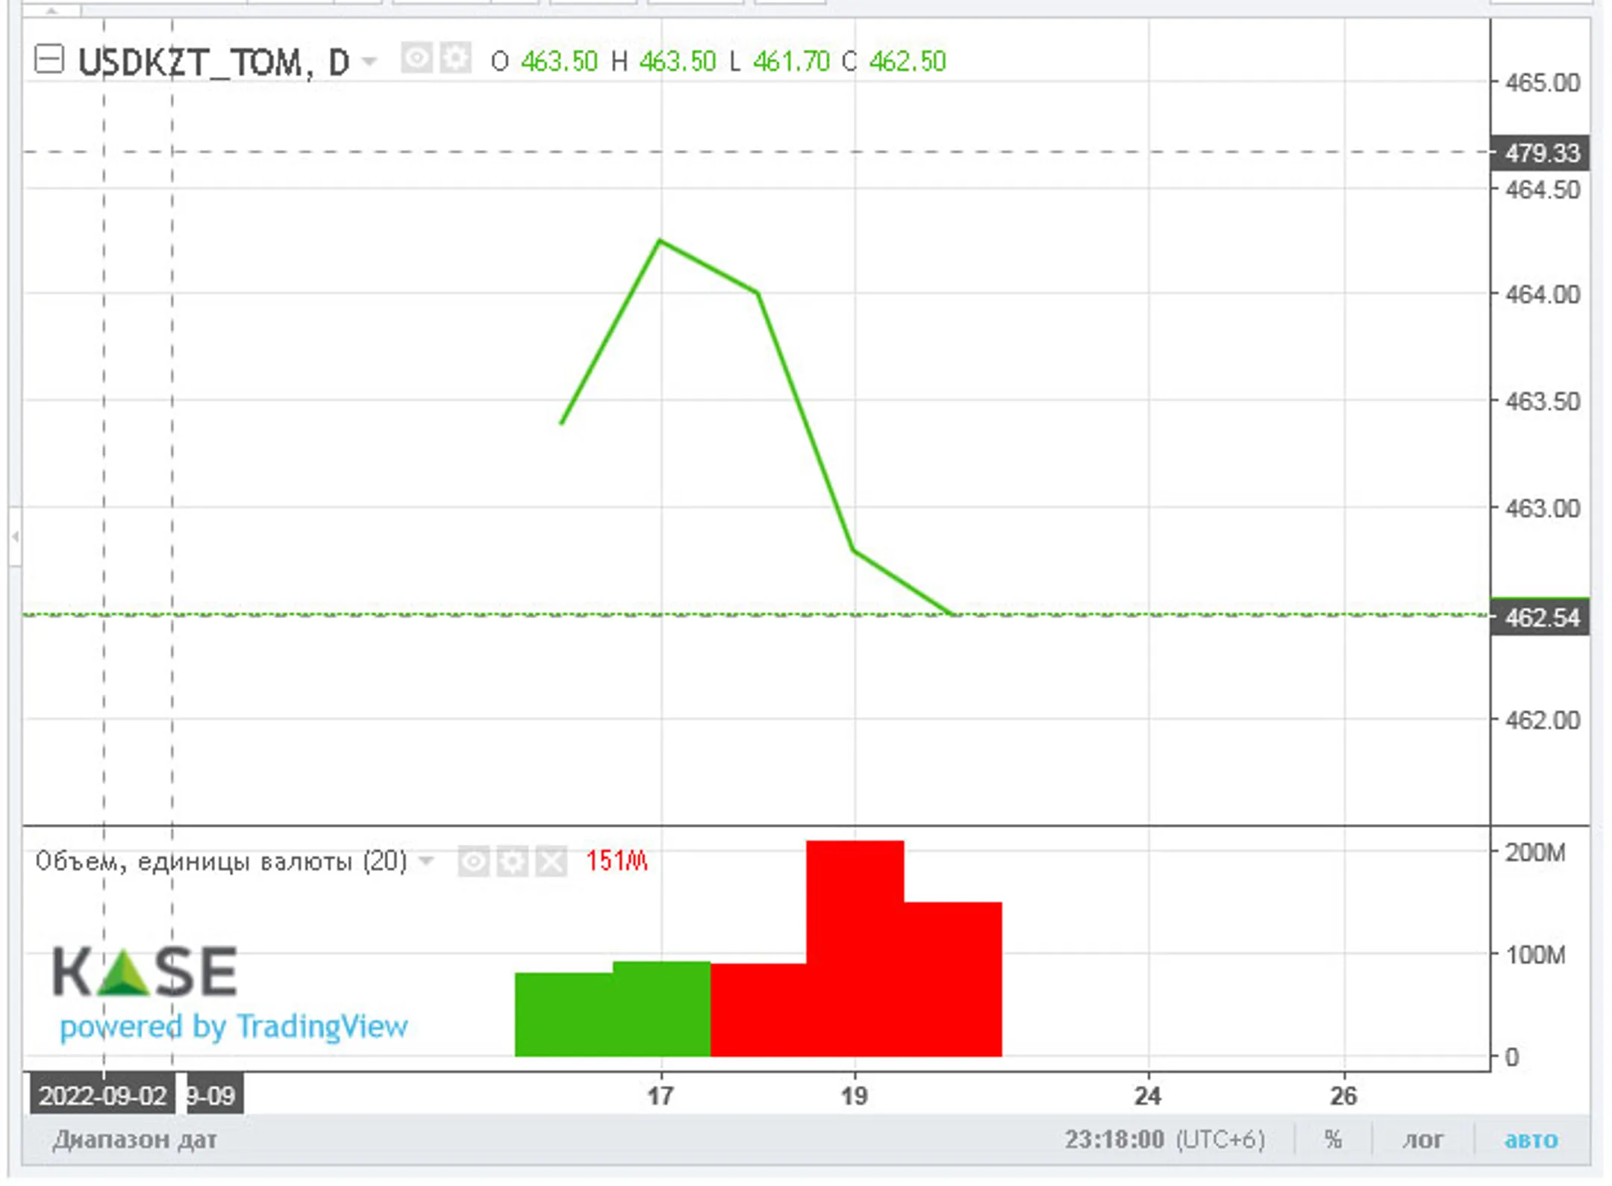Toggle visibility of the Объем volume indicator
The width and height of the screenshot is (1612, 1186).
click(x=473, y=862)
